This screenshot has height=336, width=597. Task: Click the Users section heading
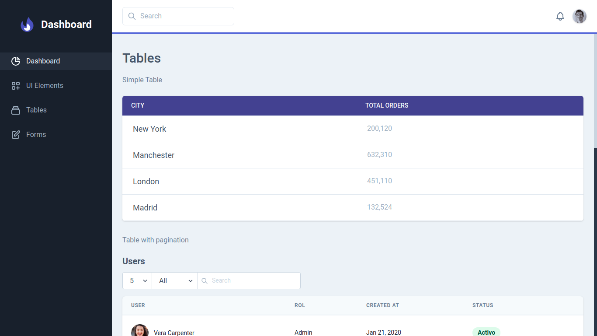click(x=134, y=261)
